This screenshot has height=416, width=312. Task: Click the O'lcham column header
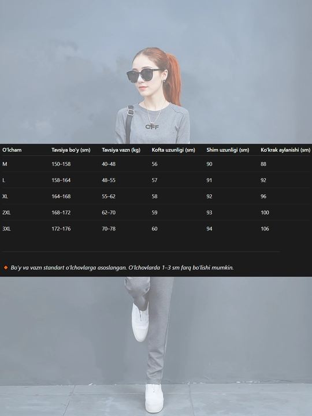(x=12, y=150)
